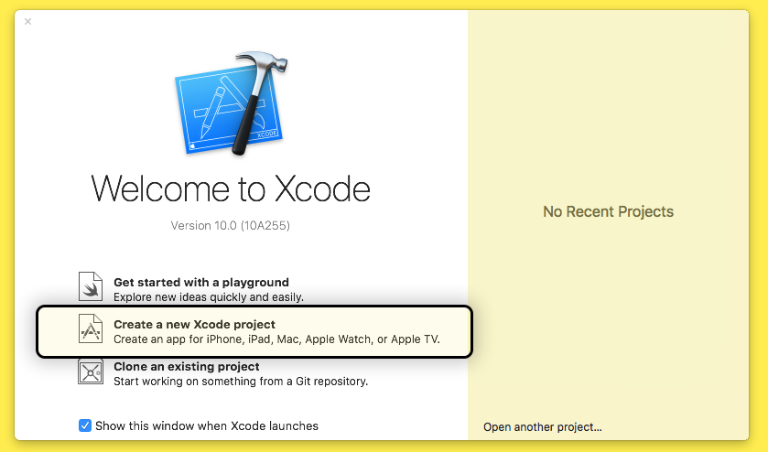Open another project link
768x452 pixels.
coord(543,427)
